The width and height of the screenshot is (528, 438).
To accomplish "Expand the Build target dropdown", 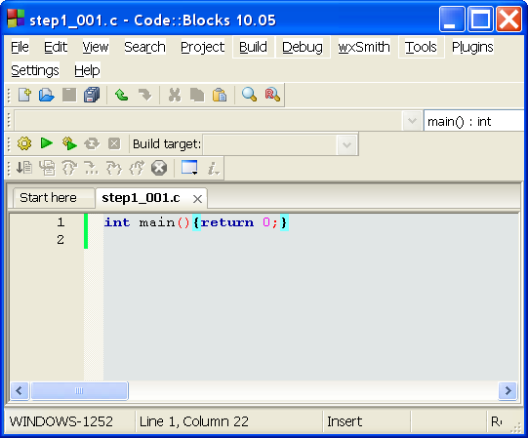I will pos(346,145).
